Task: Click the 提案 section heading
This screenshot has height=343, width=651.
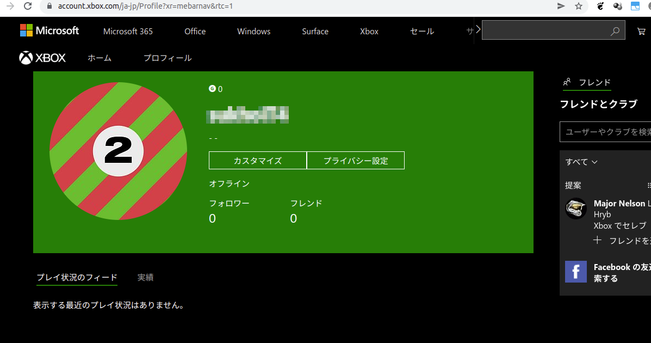Action: click(573, 185)
